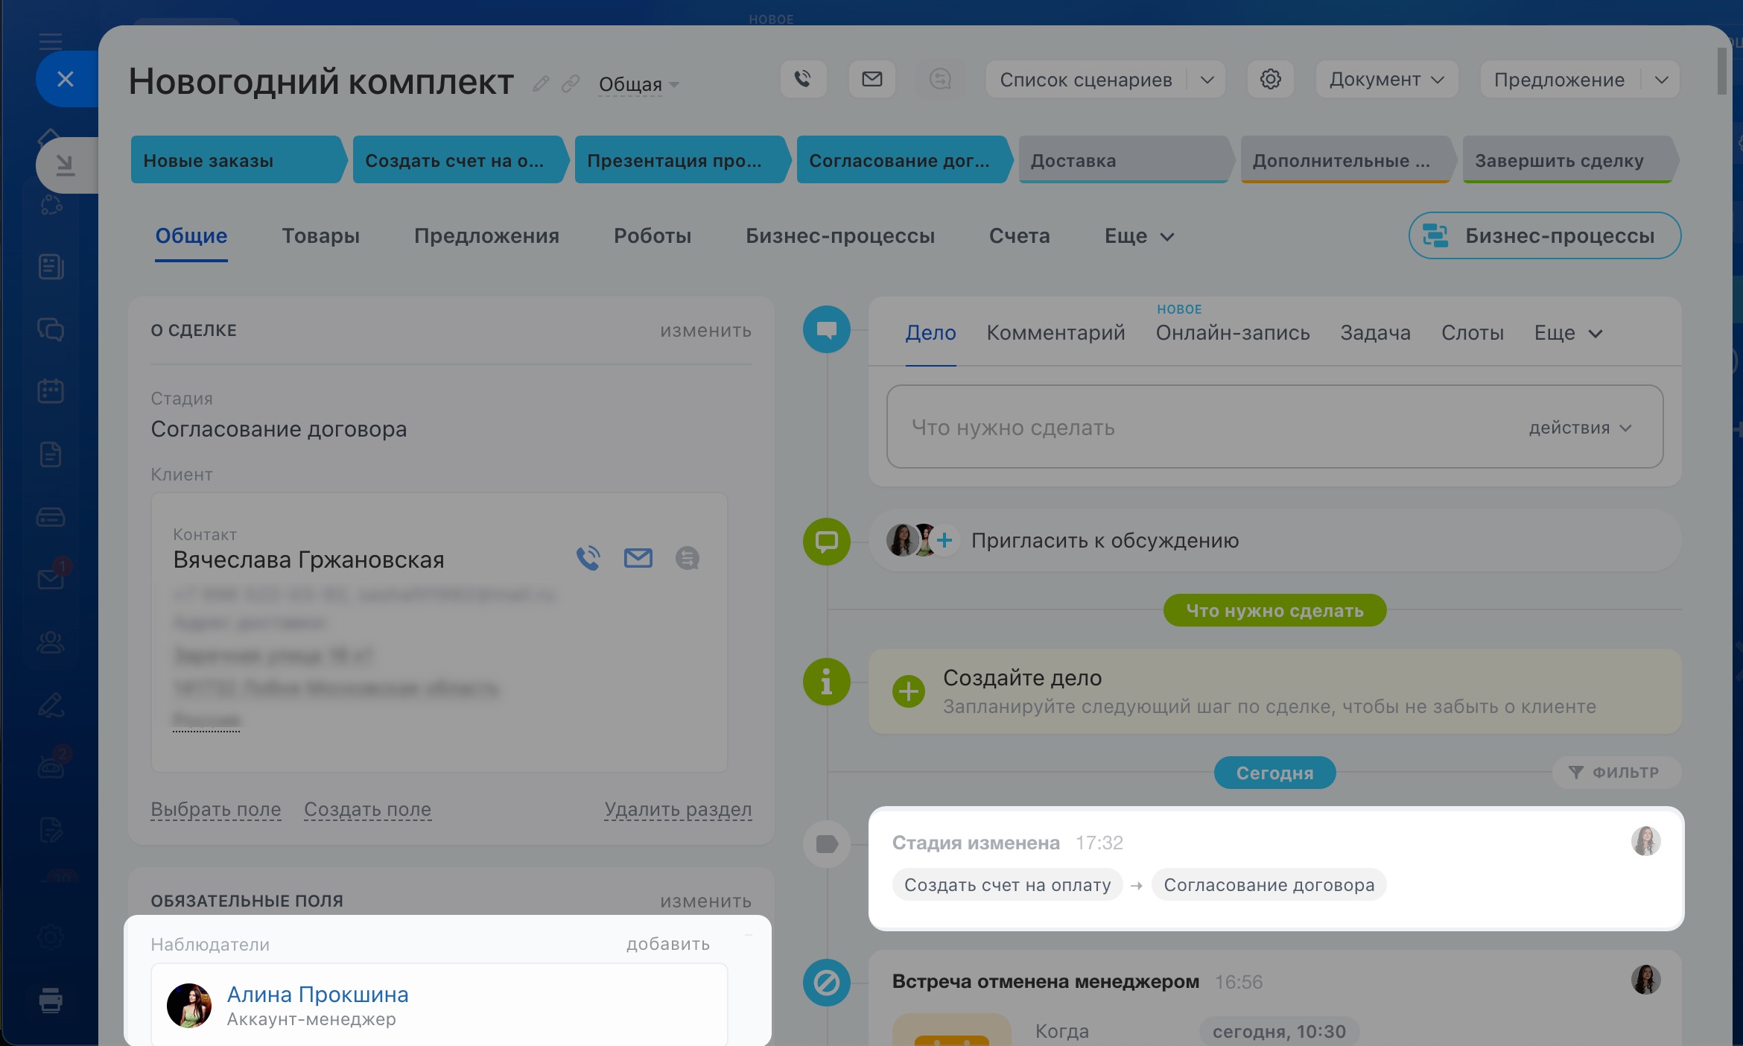Click Выбрать поле link
The height and width of the screenshot is (1046, 1743).
216,809
